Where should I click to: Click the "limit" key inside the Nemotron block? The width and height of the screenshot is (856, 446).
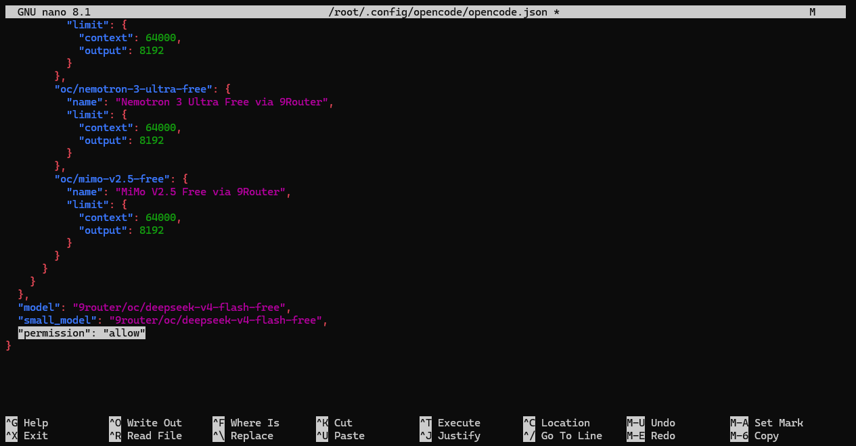(88, 115)
